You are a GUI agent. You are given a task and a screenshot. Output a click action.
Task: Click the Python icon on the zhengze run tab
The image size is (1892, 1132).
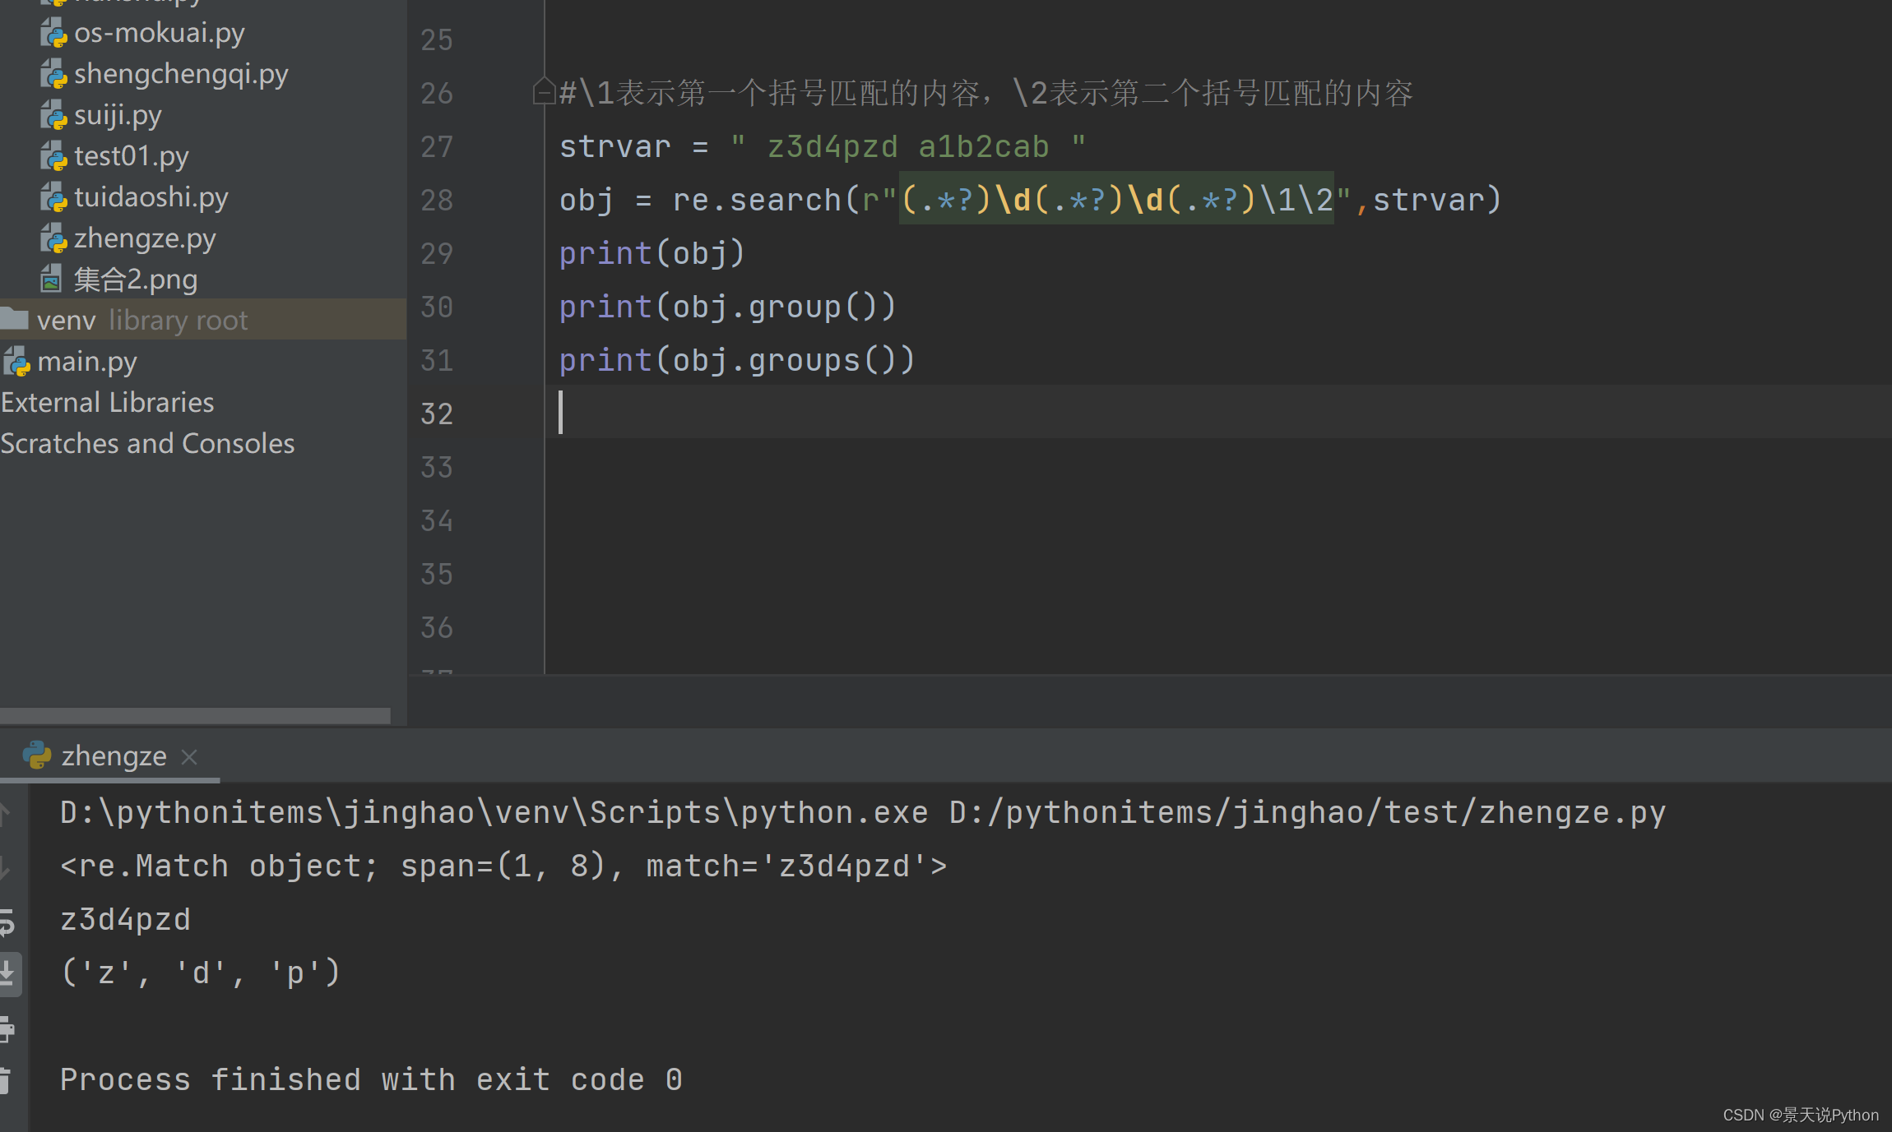[37, 755]
